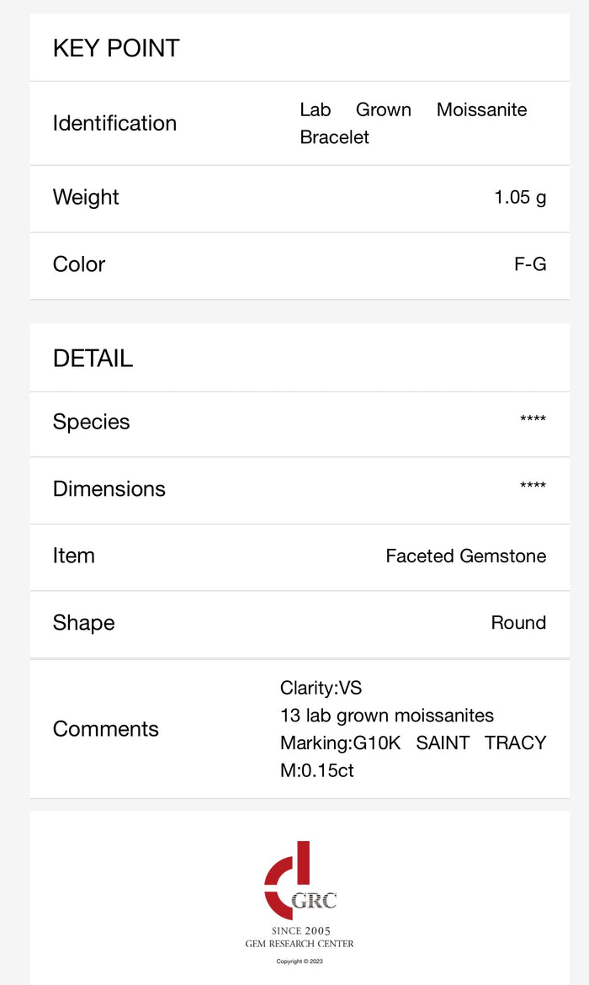Click the Species masked asterisk value
This screenshot has width=589, height=985.
click(533, 419)
